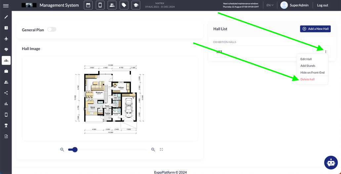Click Add a New Hall button
This screenshot has height=174, width=341.
tap(315, 29)
